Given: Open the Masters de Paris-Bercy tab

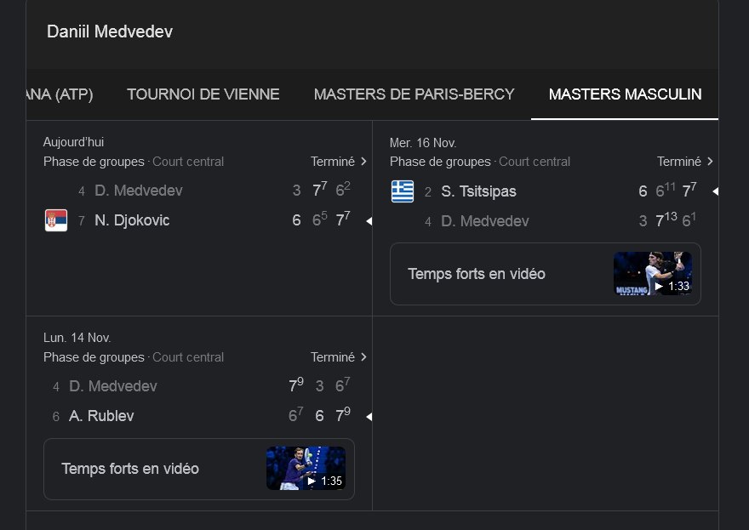Looking at the screenshot, I should click(x=415, y=94).
